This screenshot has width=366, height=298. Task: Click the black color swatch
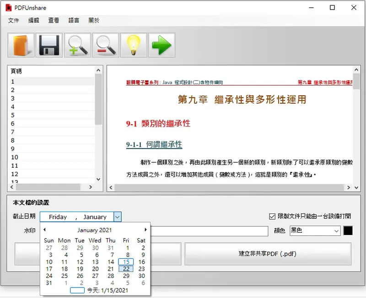pyautogui.click(x=348, y=231)
